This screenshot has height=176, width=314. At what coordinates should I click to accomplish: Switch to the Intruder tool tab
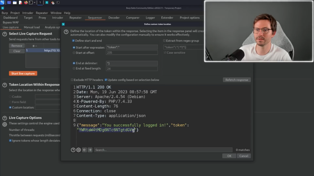(57, 17)
